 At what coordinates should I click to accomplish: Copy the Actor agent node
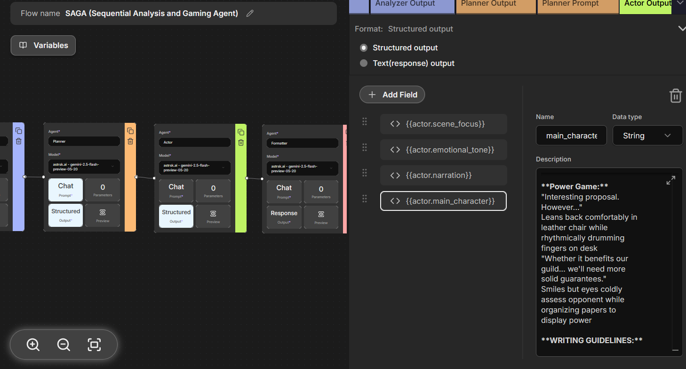pos(241,132)
